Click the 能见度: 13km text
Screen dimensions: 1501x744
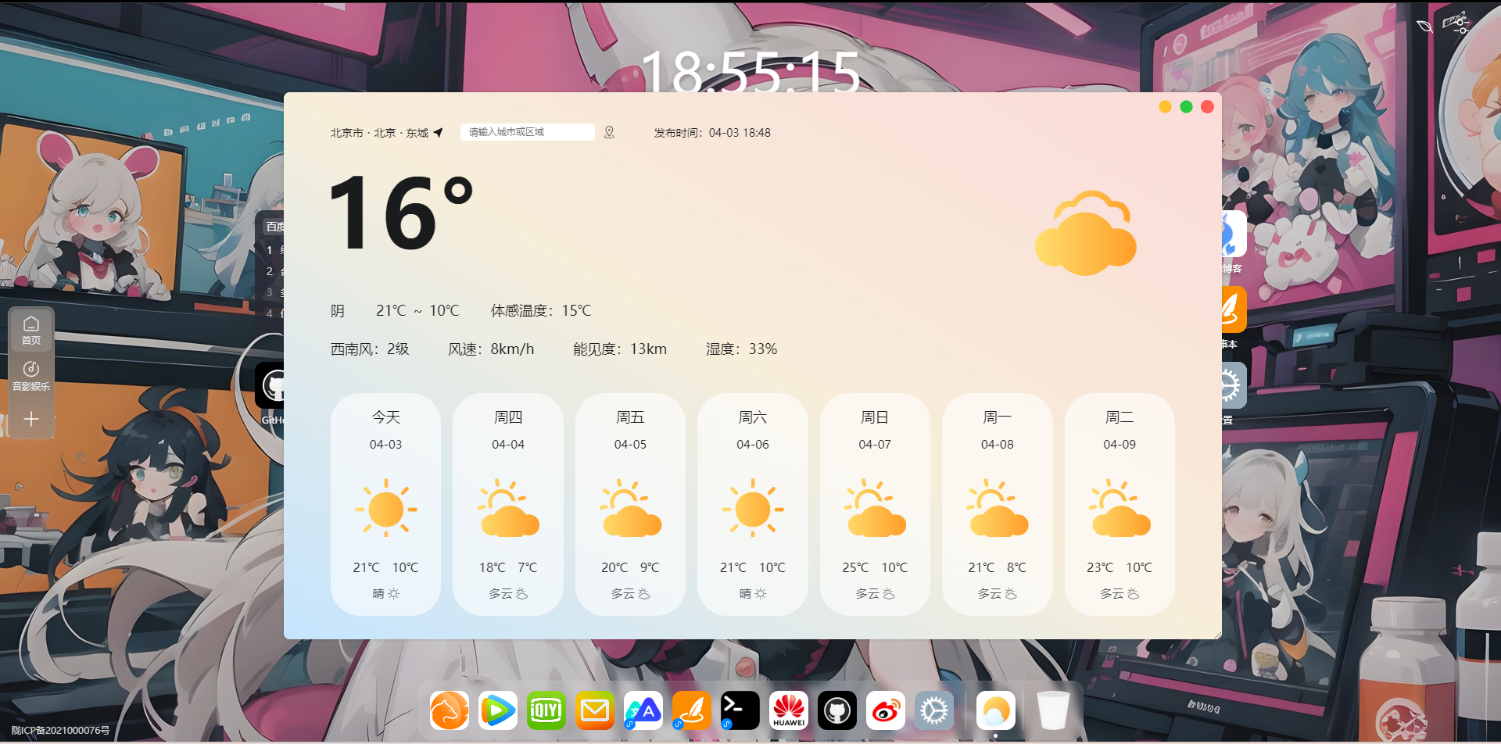tap(620, 349)
